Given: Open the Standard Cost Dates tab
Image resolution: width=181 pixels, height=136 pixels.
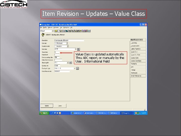Looking at the screenshot, I should [138, 61].
